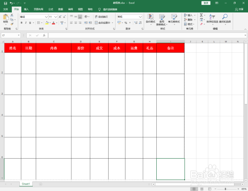Screen dimensions: 248x191
Task: Open the cell borders tool
Action: (x=38, y=22)
